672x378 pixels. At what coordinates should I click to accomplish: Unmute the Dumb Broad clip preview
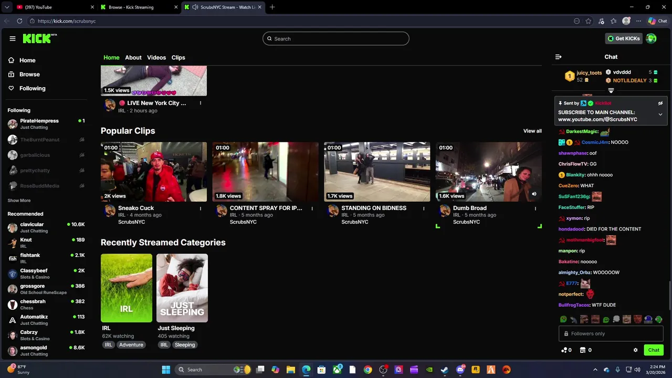pyautogui.click(x=534, y=194)
